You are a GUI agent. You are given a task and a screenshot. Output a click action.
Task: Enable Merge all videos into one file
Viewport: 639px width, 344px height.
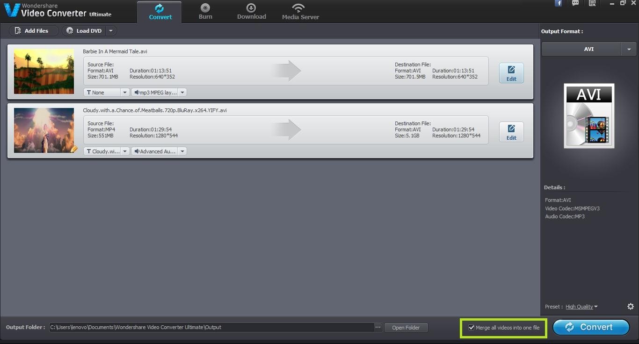pyautogui.click(x=472, y=328)
